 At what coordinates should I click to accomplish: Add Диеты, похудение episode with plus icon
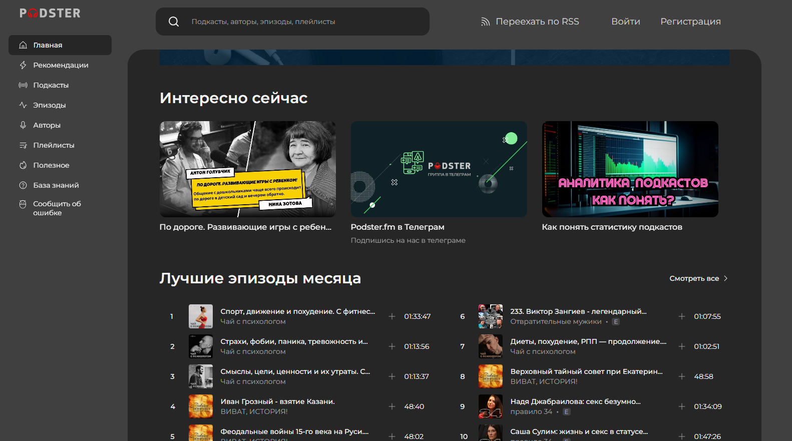tap(681, 346)
